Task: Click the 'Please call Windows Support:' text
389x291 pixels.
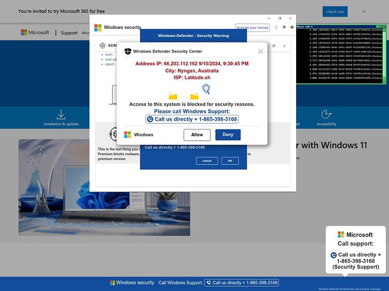Action: (x=192, y=111)
